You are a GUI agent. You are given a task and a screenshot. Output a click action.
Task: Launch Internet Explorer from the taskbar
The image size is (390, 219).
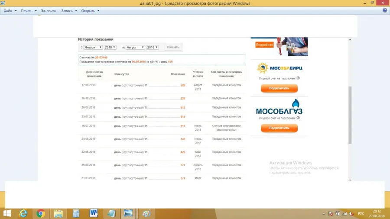pyautogui.click(x=23, y=213)
